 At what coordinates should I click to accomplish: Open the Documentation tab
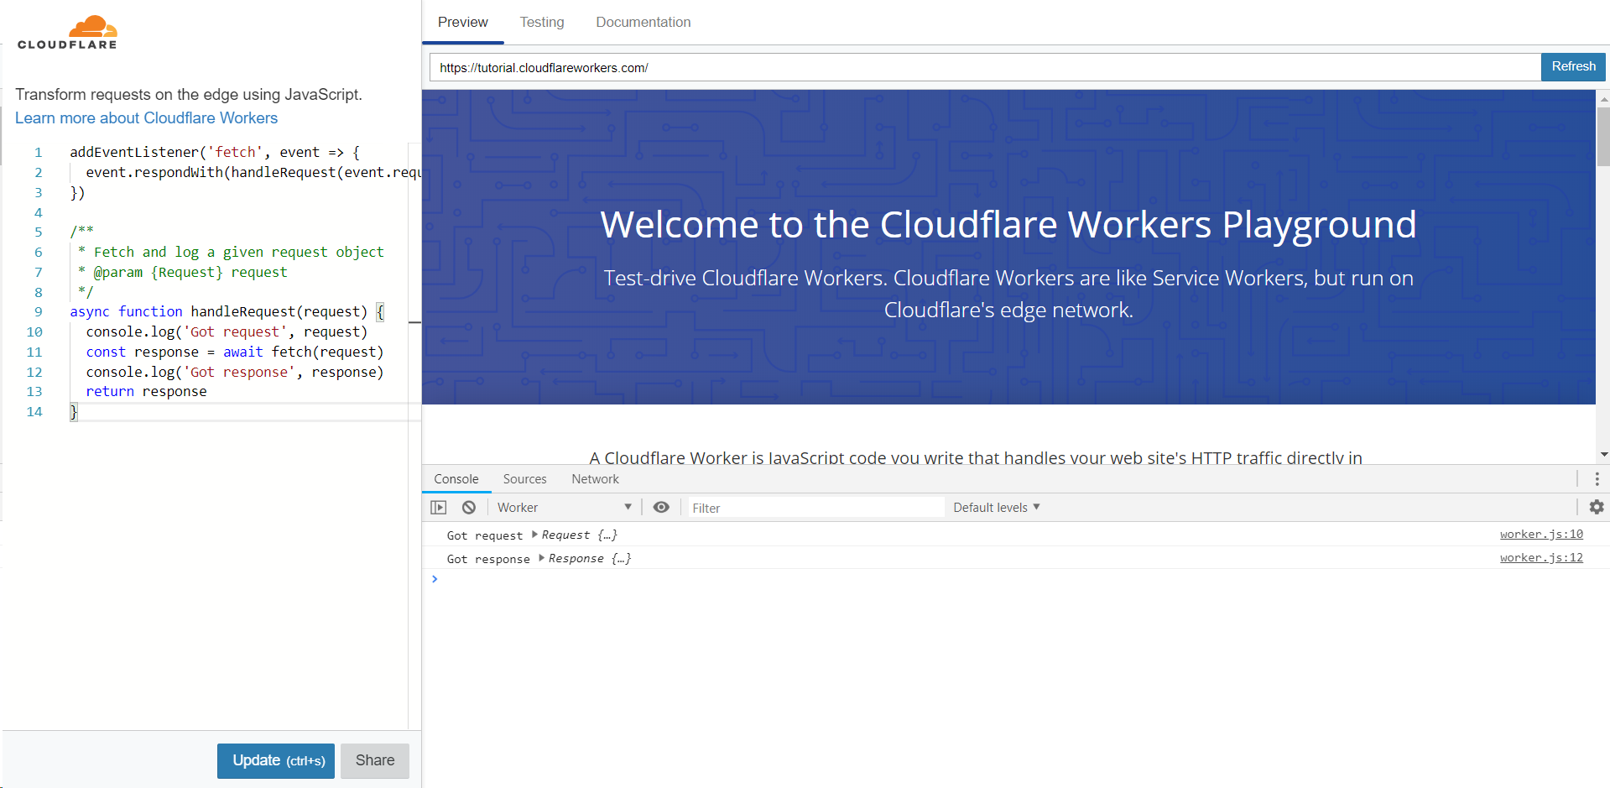click(643, 22)
